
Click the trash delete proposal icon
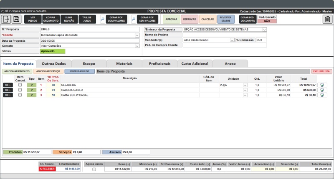coord(328,19)
